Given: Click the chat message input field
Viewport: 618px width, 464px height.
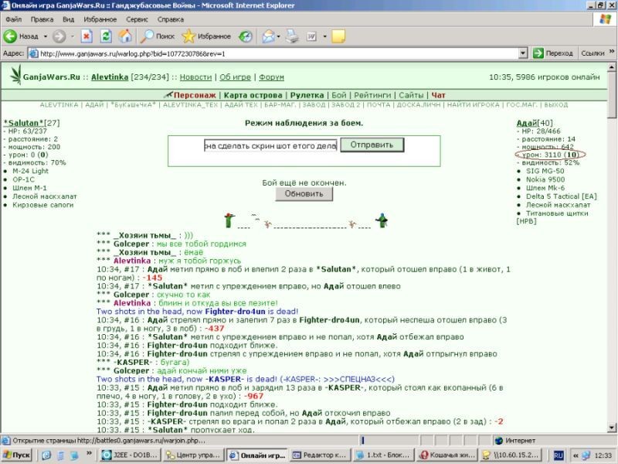Looking at the screenshot, I should 270,145.
